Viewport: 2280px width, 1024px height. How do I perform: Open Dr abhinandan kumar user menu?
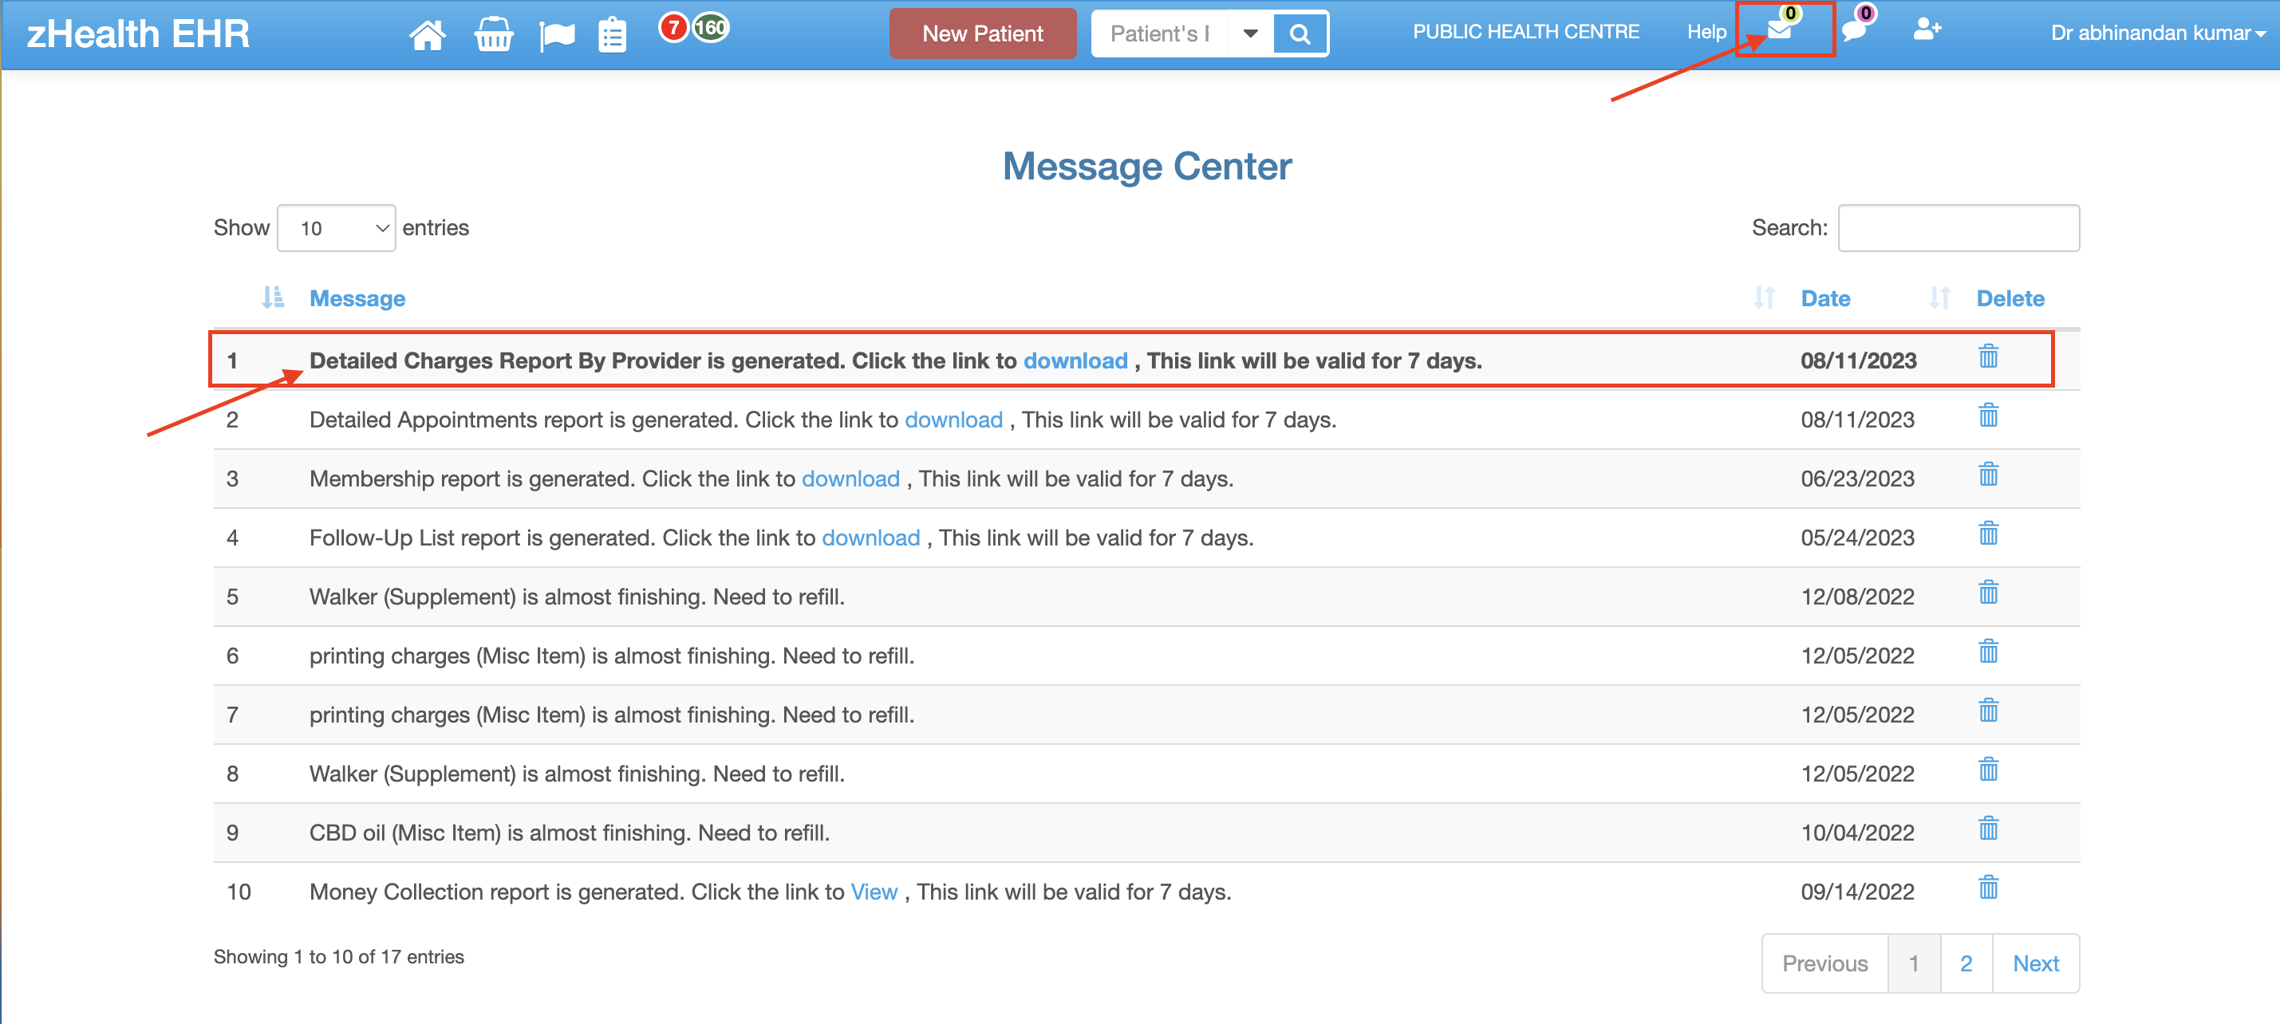[2157, 33]
